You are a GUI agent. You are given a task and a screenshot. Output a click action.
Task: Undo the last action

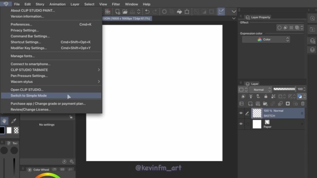click(x=147, y=11)
